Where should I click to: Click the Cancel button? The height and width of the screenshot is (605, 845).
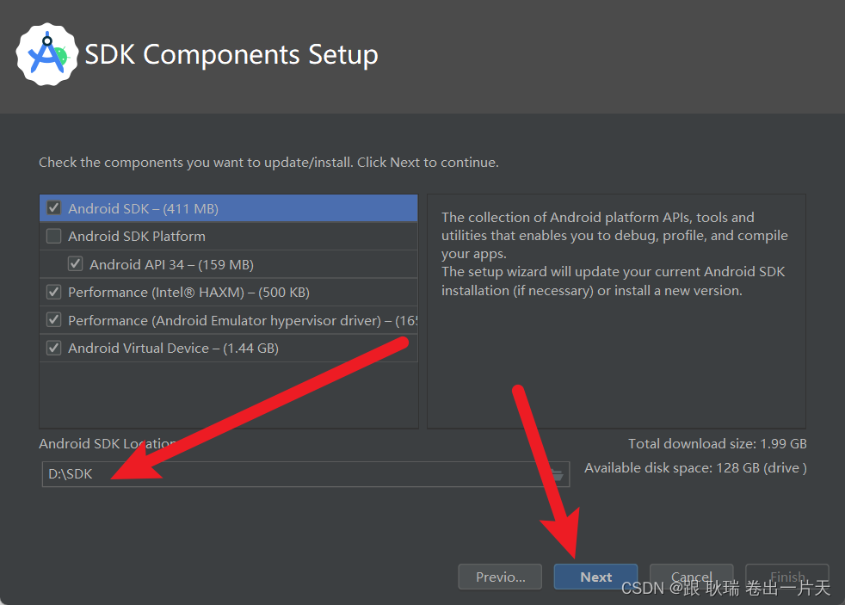pyautogui.click(x=691, y=577)
